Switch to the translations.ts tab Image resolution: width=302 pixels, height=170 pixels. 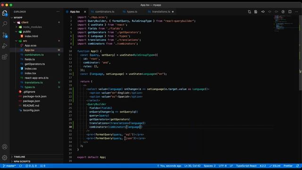click(161, 12)
